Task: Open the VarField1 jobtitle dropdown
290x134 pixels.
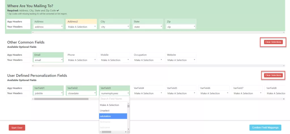Action: pos(48,93)
